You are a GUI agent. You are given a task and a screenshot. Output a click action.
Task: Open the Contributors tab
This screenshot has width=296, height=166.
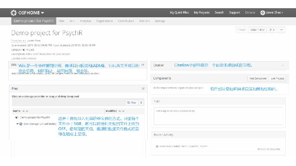click(126, 21)
